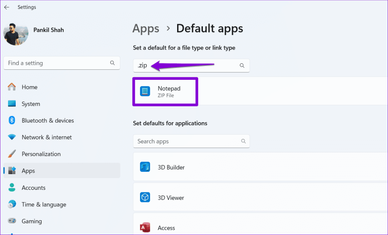388x235 pixels.
Task: Click the magnifier in the file type search box
Action: click(242, 65)
